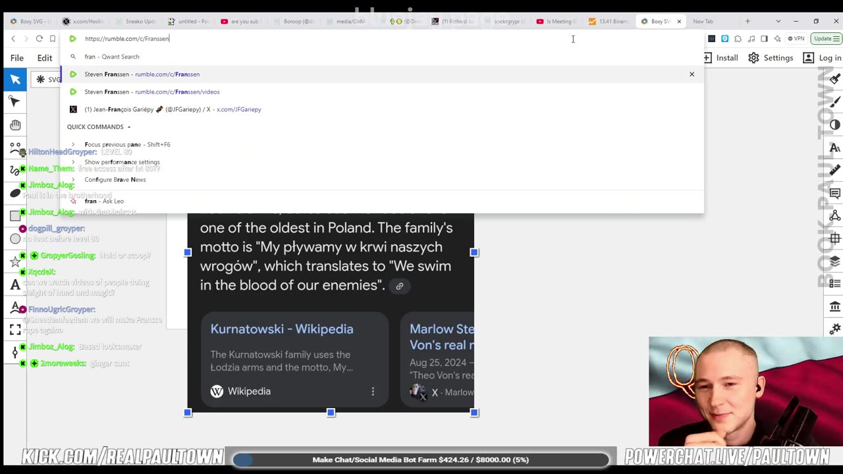843x474 pixels.
Task: Reload the current page
Action: pos(40,39)
